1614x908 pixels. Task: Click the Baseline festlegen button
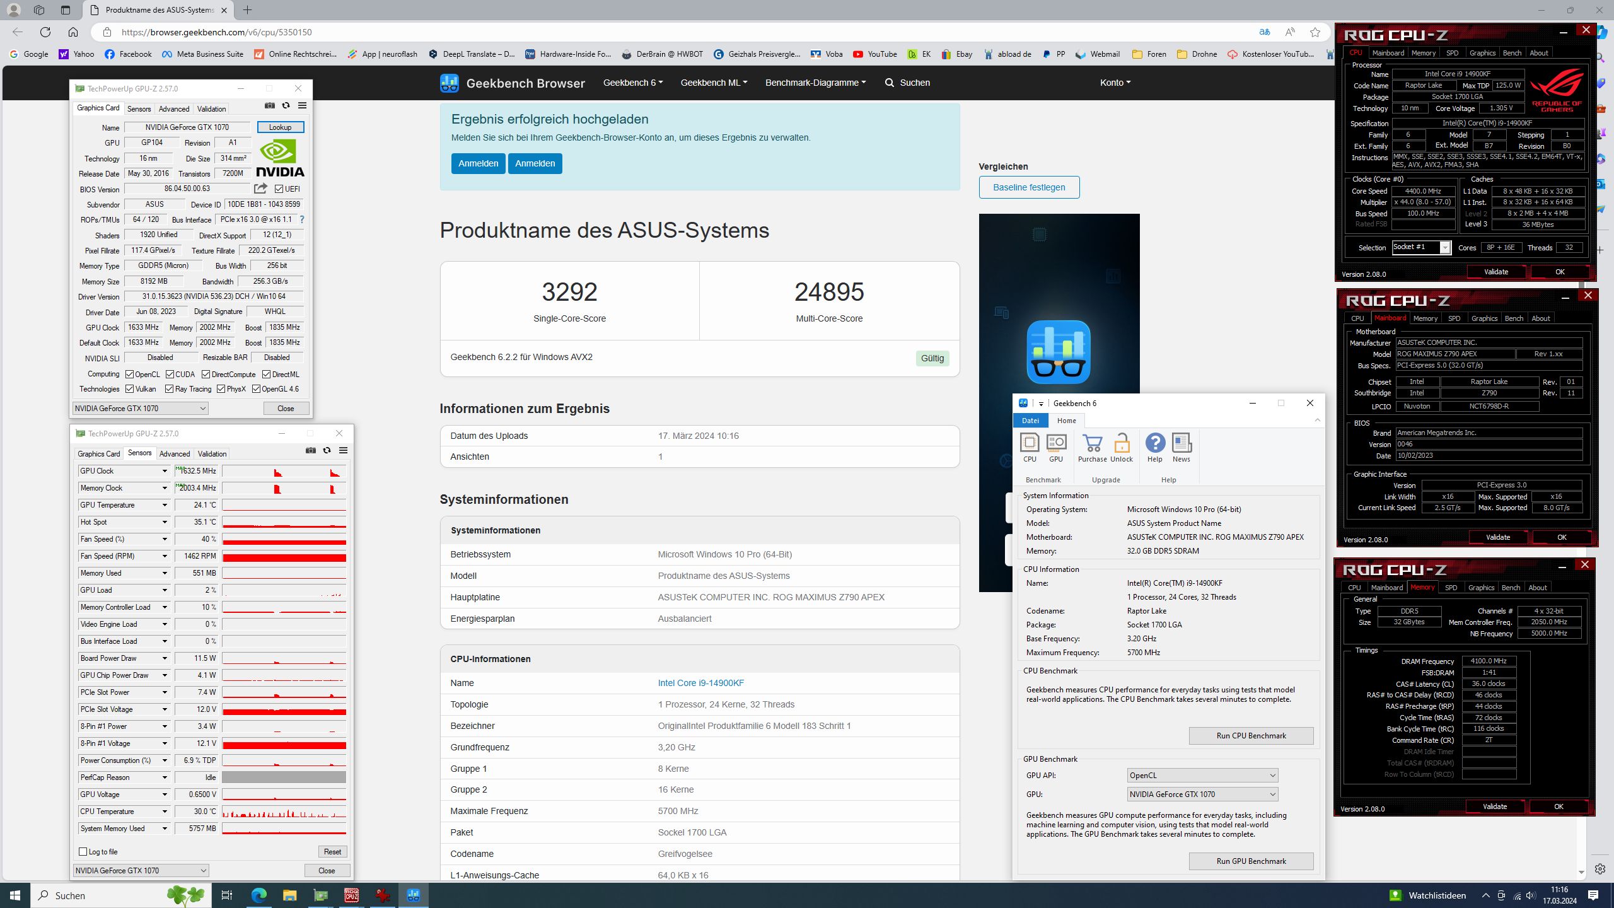[x=1029, y=187]
